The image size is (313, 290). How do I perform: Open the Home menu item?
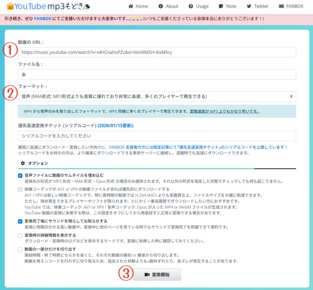[x=138, y=6]
